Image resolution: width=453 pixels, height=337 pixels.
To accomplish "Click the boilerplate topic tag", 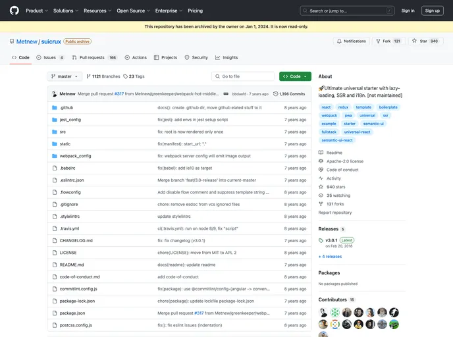I will pyautogui.click(x=388, y=107).
